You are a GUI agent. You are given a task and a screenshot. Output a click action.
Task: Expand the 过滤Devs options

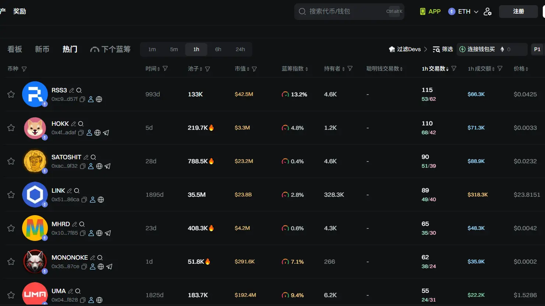click(408, 49)
